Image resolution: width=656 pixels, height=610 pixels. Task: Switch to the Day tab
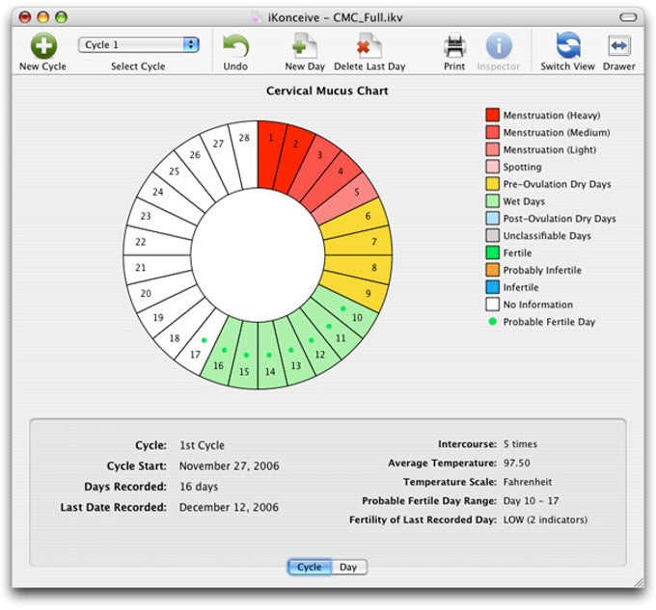(x=348, y=568)
